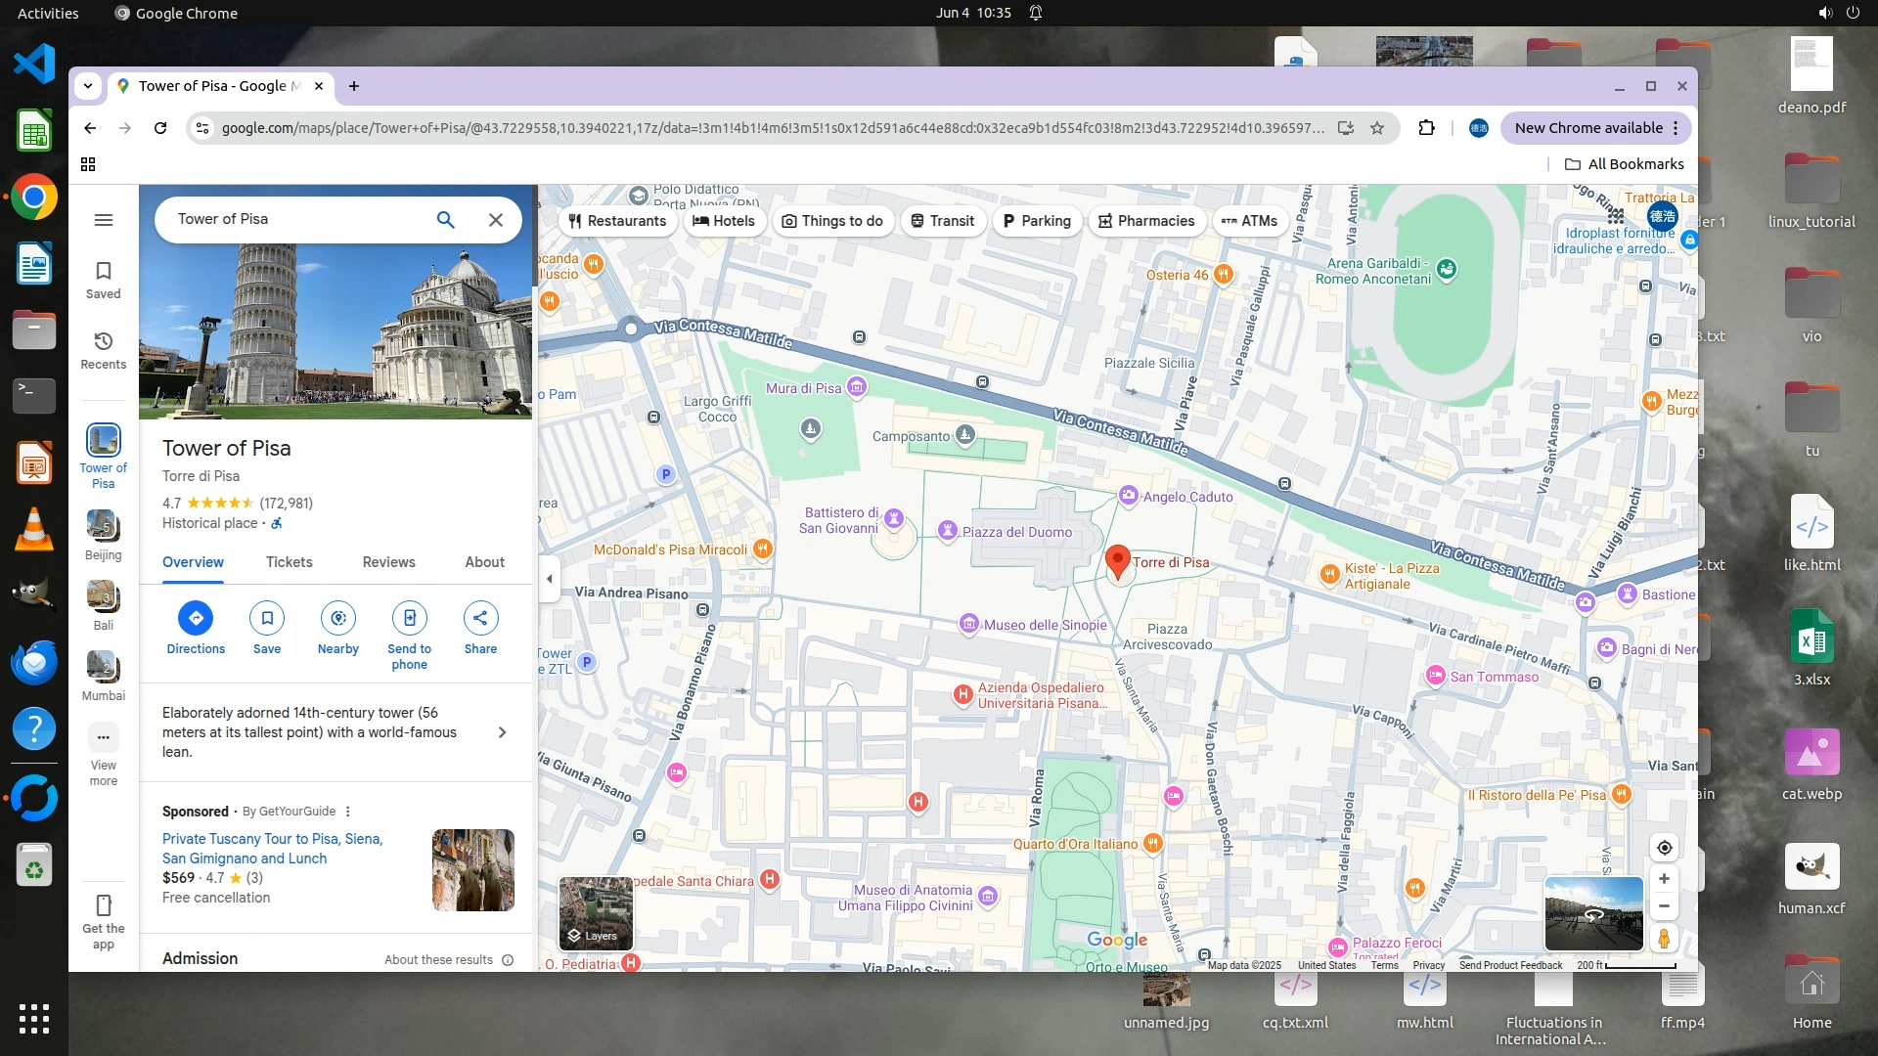The height and width of the screenshot is (1056, 1878).
Task: Open sponsored ad options three-dot menu
Action: (347, 812)
